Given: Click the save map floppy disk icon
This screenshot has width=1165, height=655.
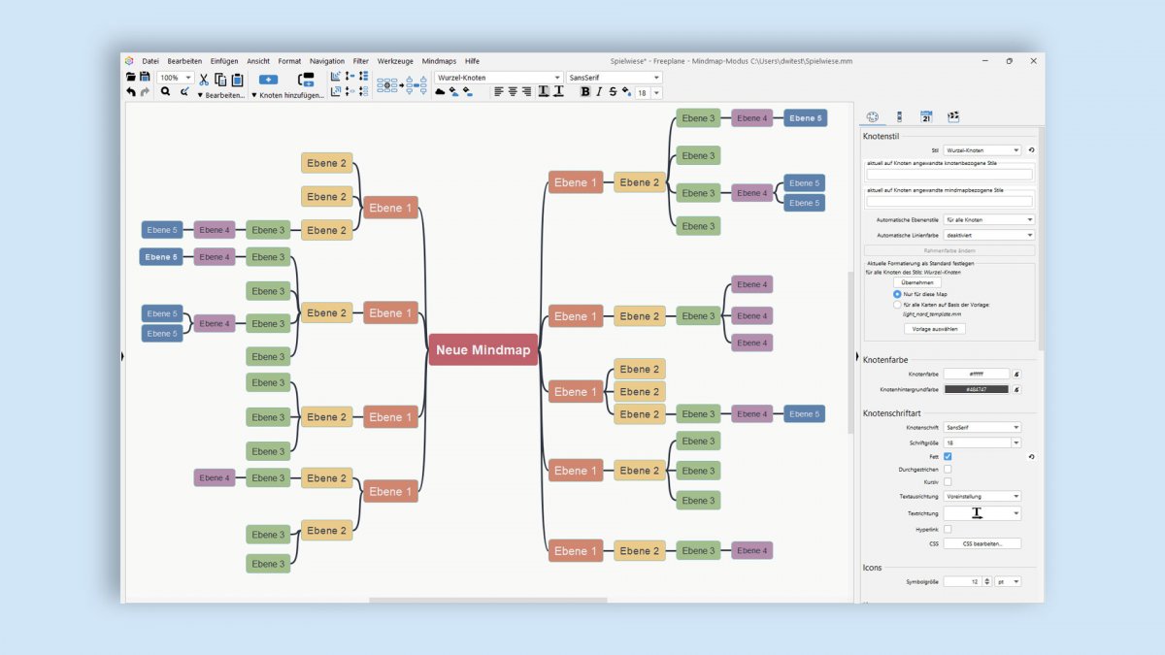Looking at the screenshot, I should [x=145, y=77].
